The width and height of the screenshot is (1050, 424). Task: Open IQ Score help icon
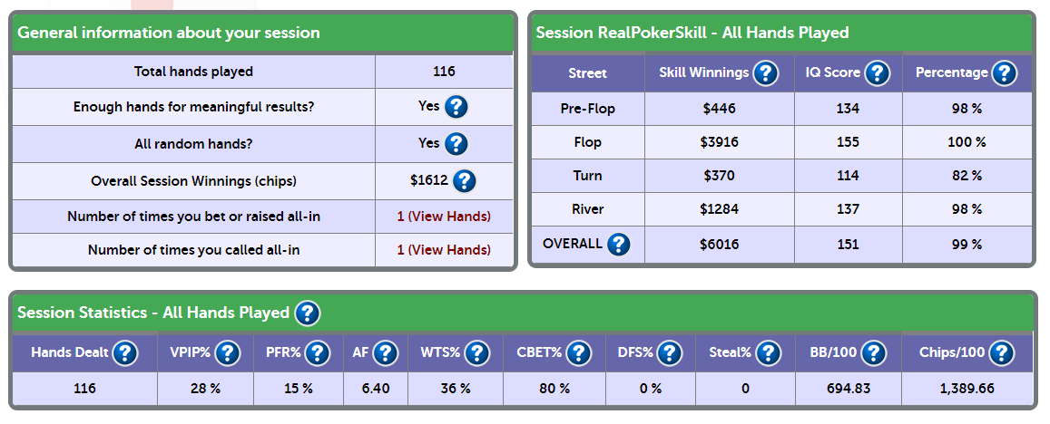877,72
